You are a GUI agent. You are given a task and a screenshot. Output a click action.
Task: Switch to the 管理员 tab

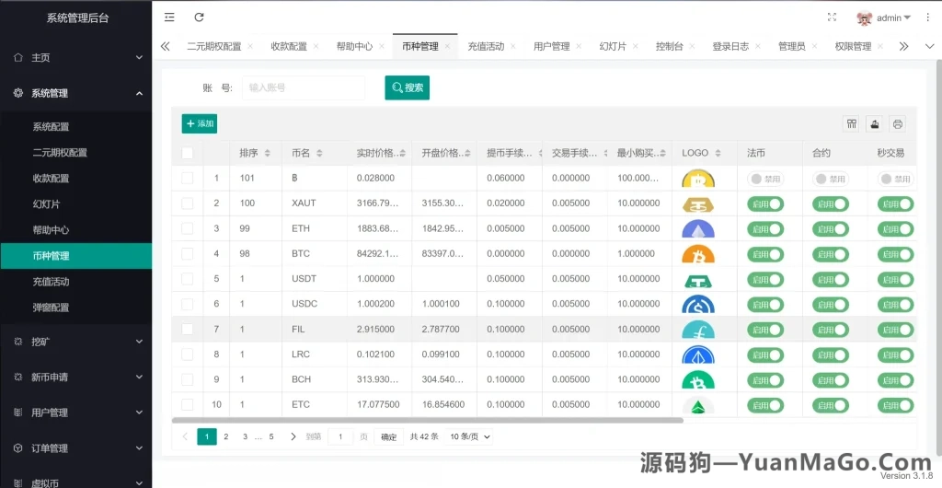[792, 46]
